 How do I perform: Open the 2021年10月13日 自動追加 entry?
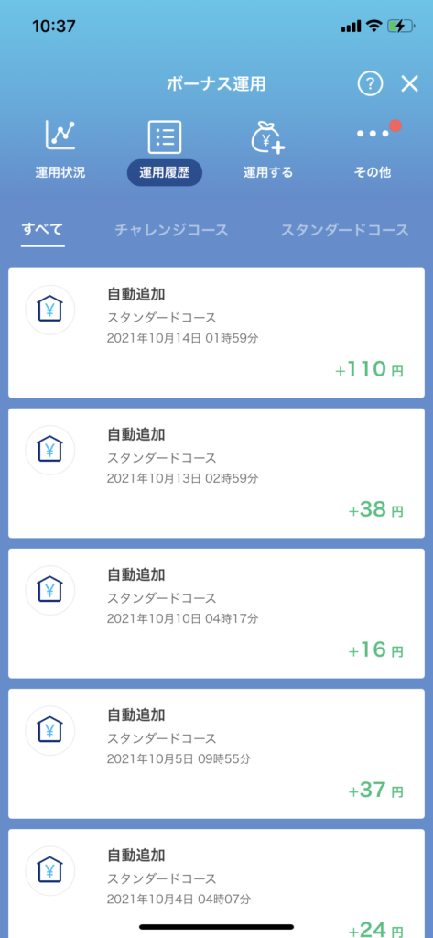click(x=216, y=474)
